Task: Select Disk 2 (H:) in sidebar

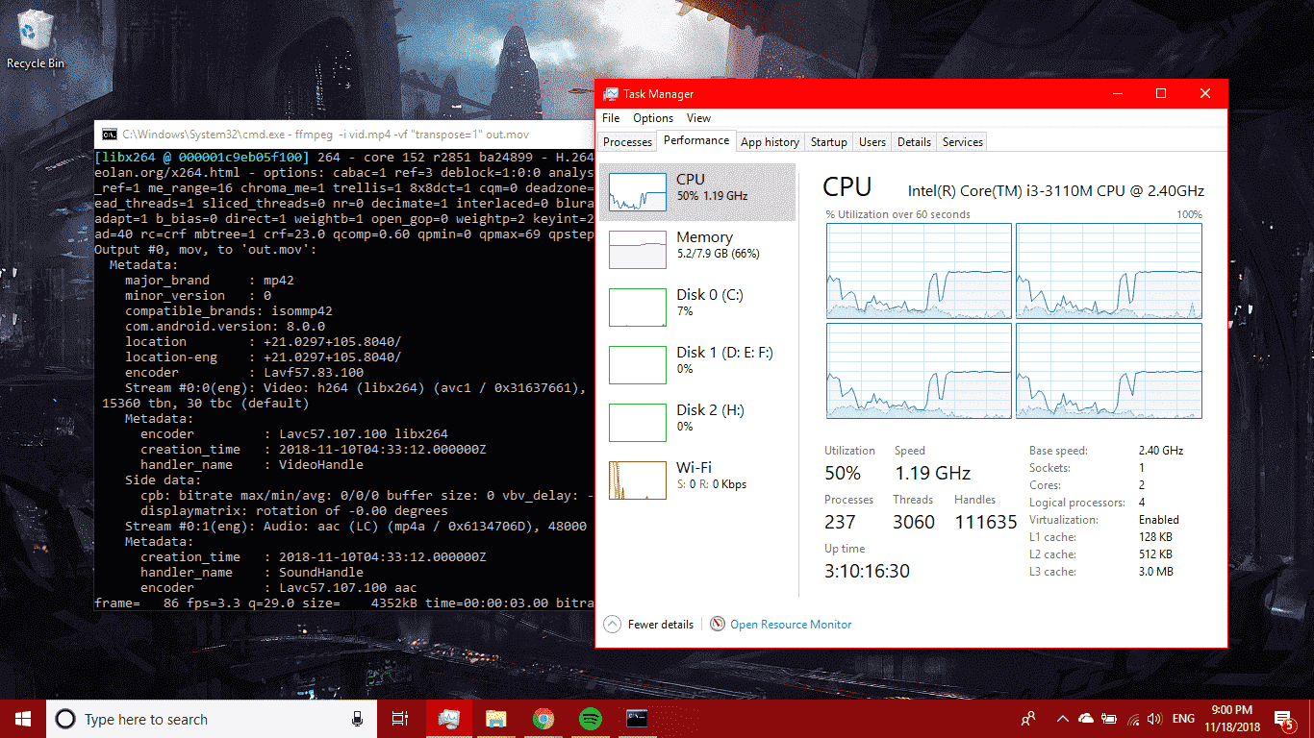Action: coord(697,423)
